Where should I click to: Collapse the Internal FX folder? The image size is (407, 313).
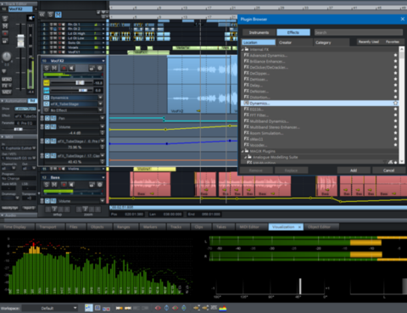(243, 49)
